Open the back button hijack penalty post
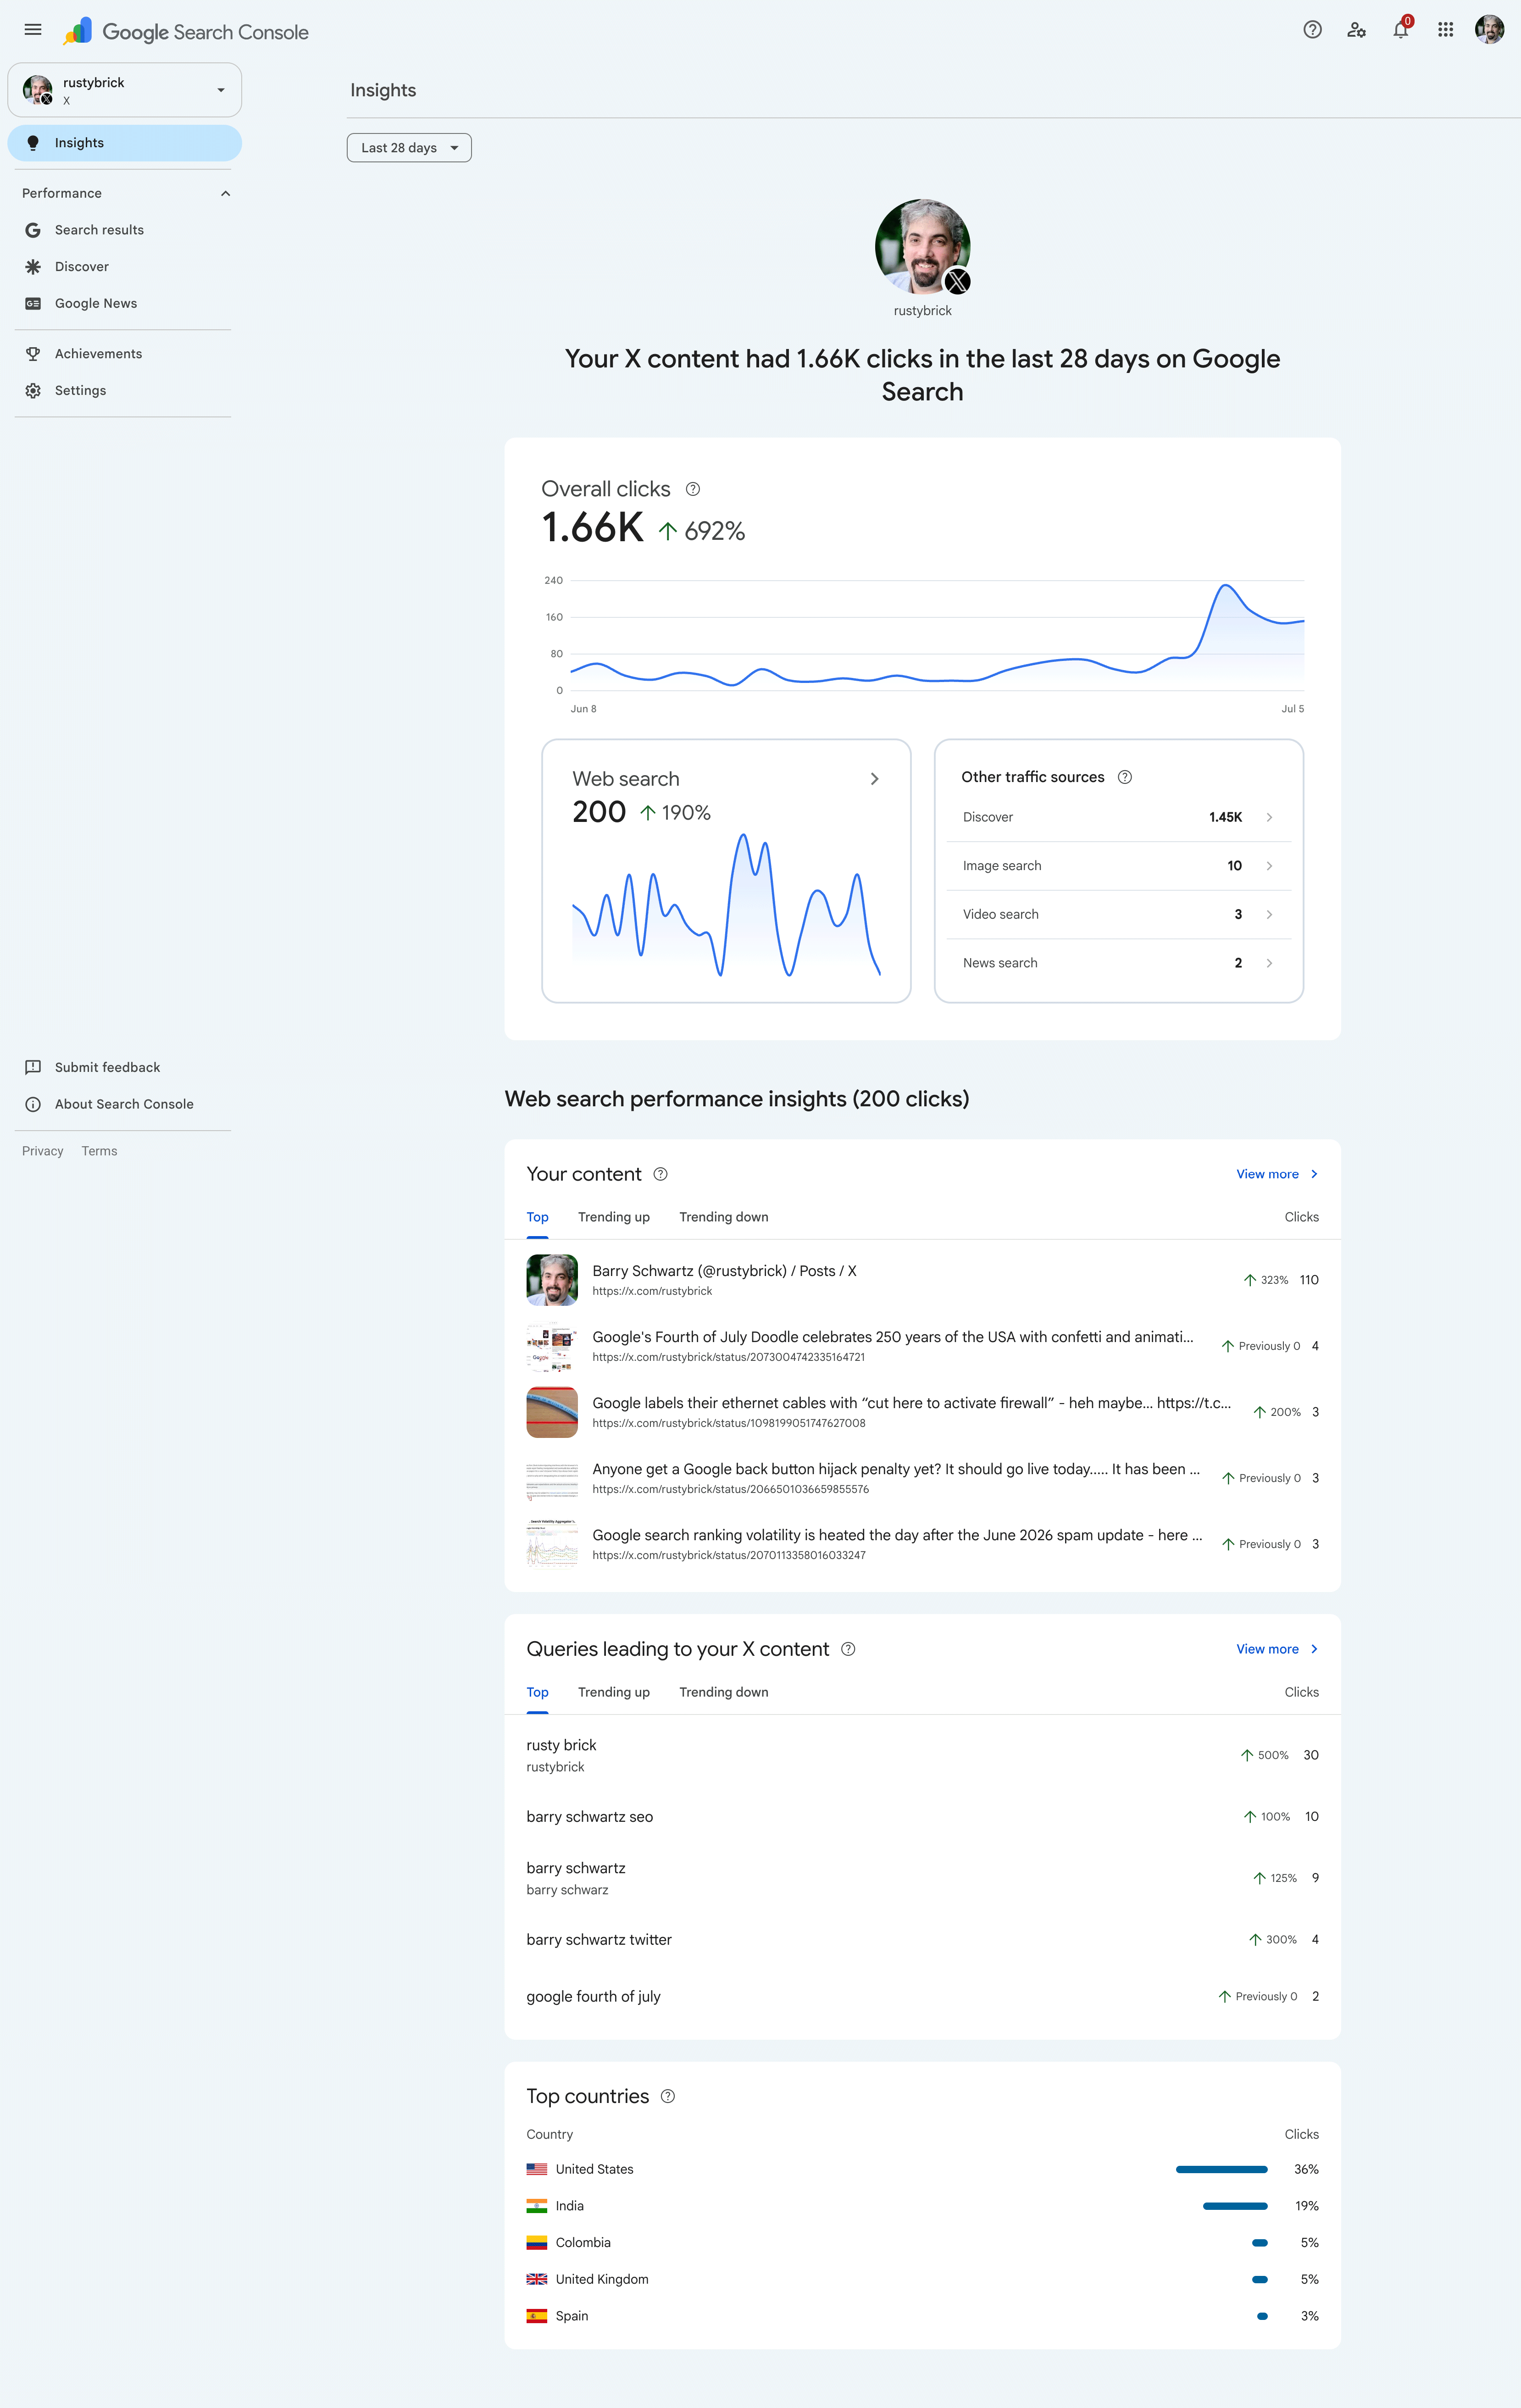The width and height of the screenshot is (1521, 2408). pyautogui.click(x=922, y=1478)
